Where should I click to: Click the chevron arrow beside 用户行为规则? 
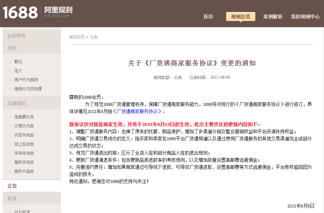click(10, 80)
